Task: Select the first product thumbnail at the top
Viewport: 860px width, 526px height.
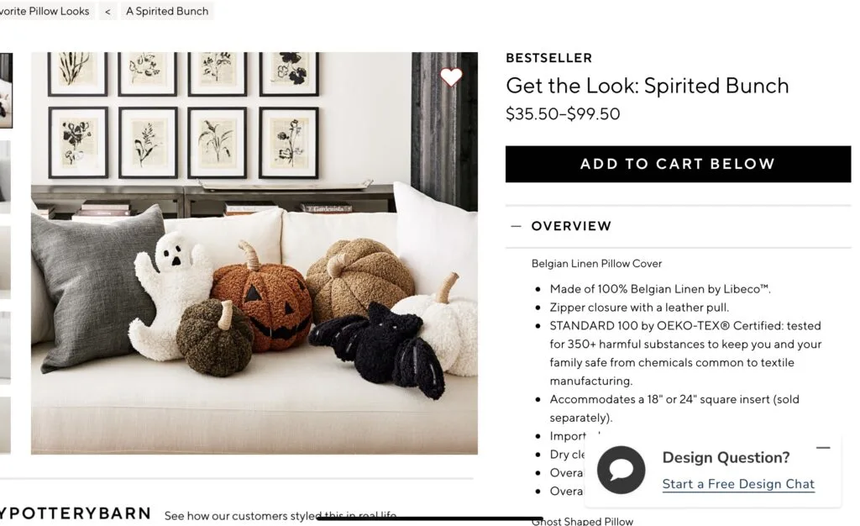Action: [x=5, y=91]
